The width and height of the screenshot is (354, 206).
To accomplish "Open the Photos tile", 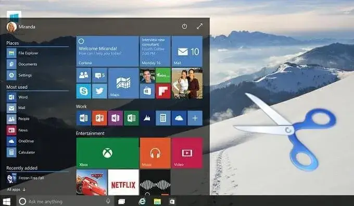I will coord(187,83).
